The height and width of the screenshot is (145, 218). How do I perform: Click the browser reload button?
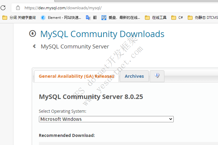point(3,8)
